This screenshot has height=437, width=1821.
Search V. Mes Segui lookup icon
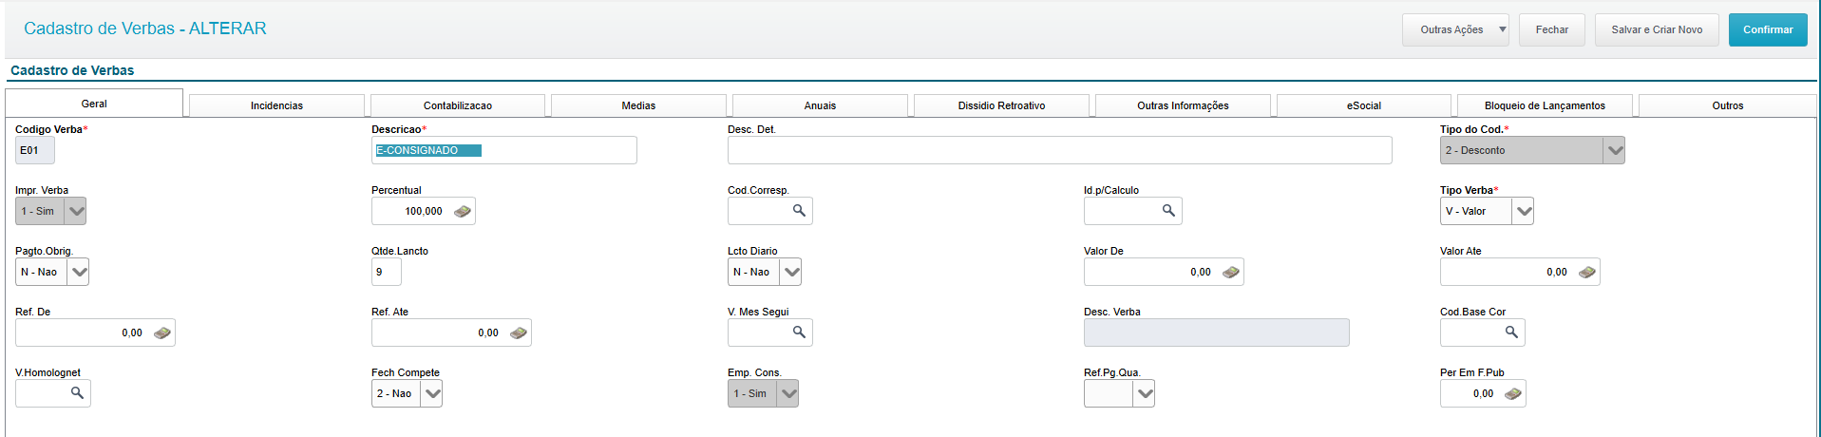tap(799, 332)
